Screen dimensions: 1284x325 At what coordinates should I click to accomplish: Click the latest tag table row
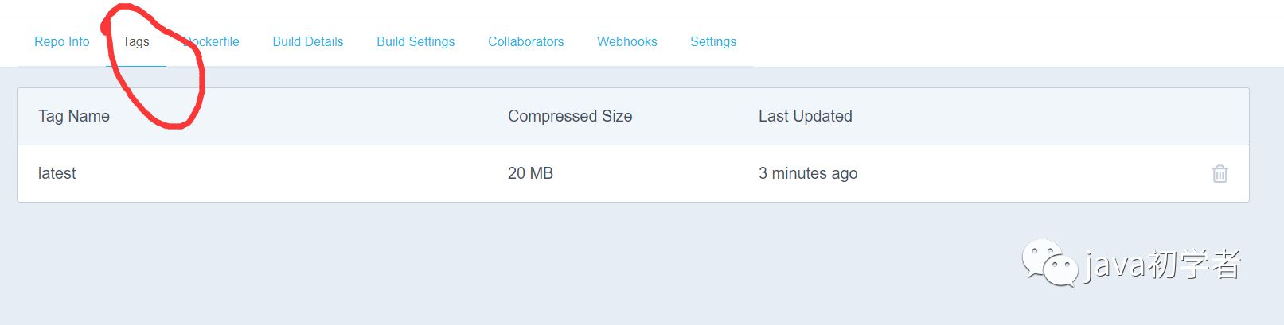633,173
